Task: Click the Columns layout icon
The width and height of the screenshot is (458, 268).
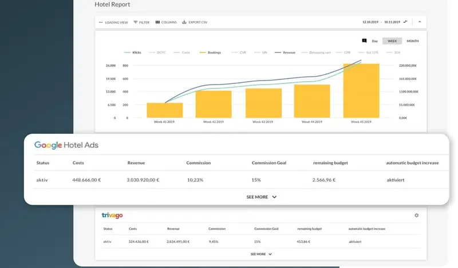Action: tap(157, 22)
